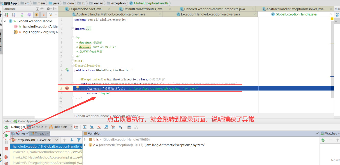
Task: Hide the Structure panel with arrow icon
Action: [55, 9]
